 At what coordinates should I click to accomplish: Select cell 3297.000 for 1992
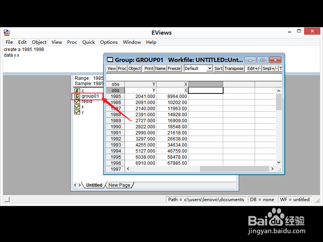point(141,139)
